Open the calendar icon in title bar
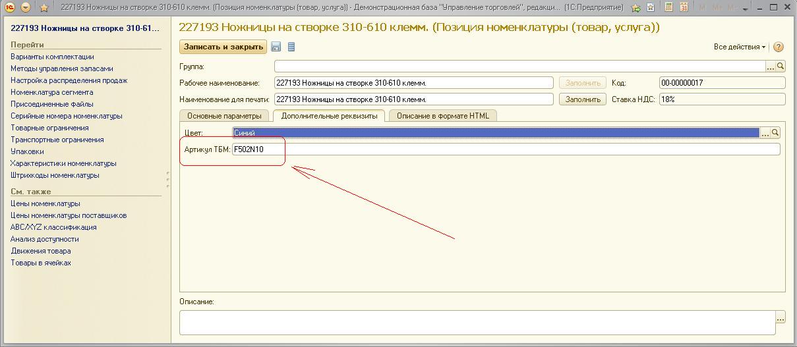Screen dimensions: 797x347 pyautogui.click(x=684, y=7)
